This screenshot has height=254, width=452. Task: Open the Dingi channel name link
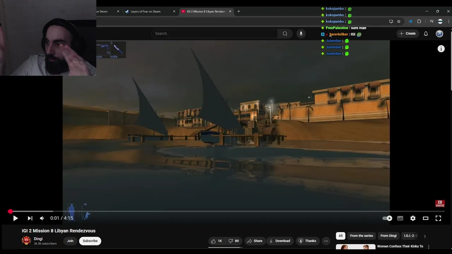38,239
